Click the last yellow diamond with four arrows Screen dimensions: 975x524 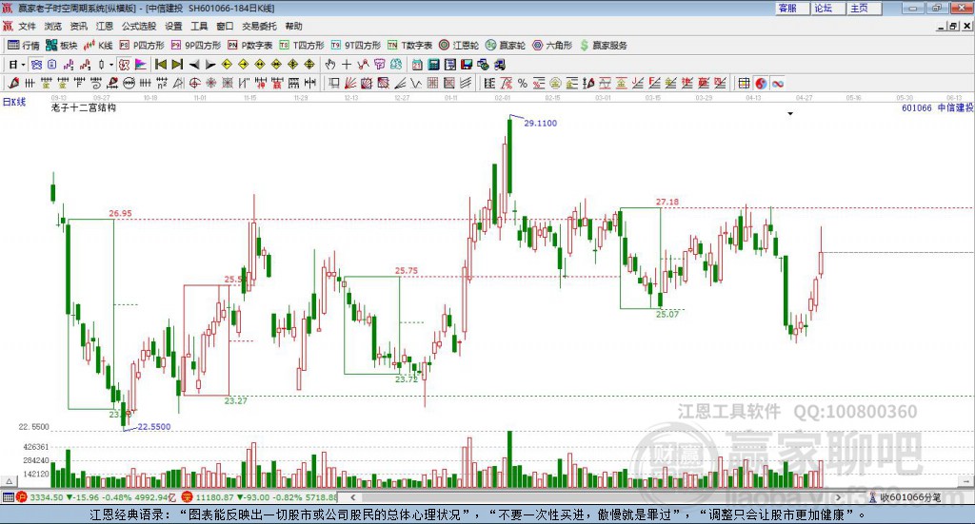click(x=309, y=65)
